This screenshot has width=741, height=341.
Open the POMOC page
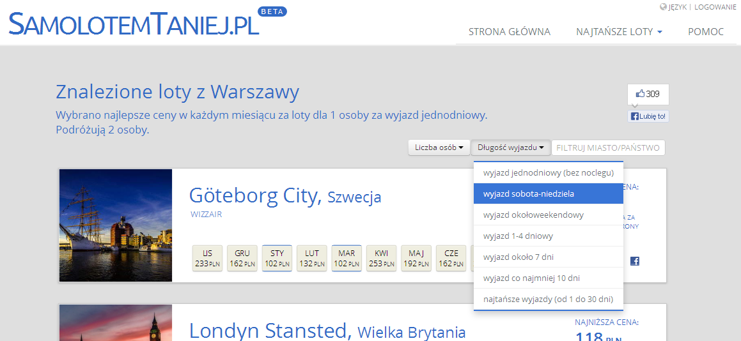(x=706, y=32)
